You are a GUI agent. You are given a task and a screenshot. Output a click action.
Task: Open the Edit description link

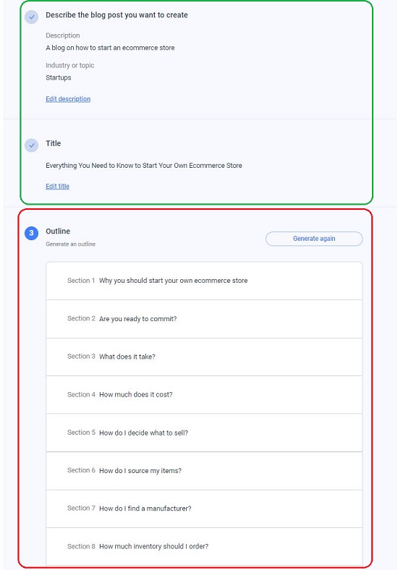[x=68, y=99]
